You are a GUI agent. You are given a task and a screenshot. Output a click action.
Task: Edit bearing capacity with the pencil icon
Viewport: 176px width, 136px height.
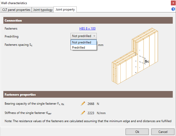point(83,104)
